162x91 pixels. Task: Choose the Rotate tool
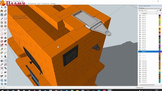pyautogui.click(x=2, y=41)
